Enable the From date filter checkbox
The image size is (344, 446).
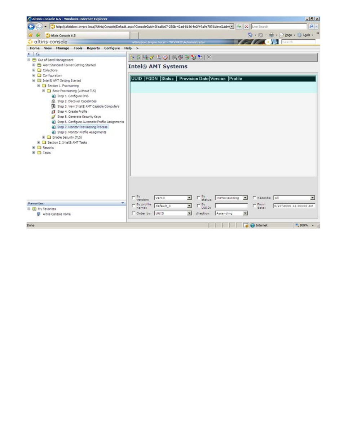pyautogui.click(x=255, y=205)
